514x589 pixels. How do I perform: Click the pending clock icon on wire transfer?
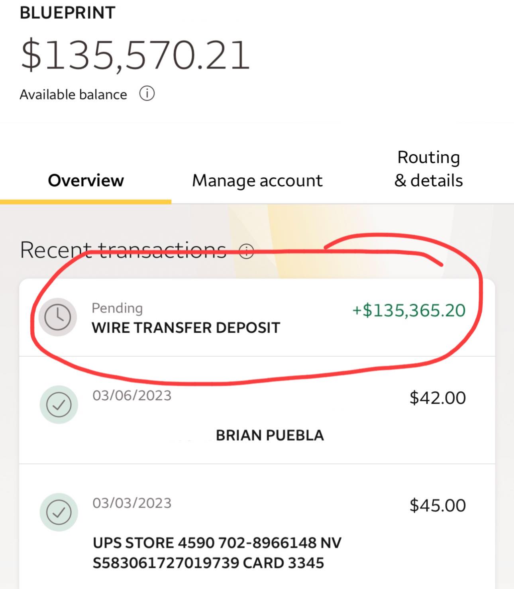(x=58, y=317)
